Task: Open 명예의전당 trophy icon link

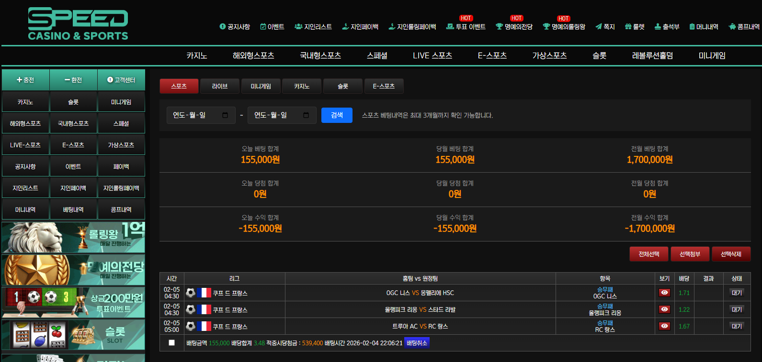Action: pyautogui.click(x=499, y=27)
